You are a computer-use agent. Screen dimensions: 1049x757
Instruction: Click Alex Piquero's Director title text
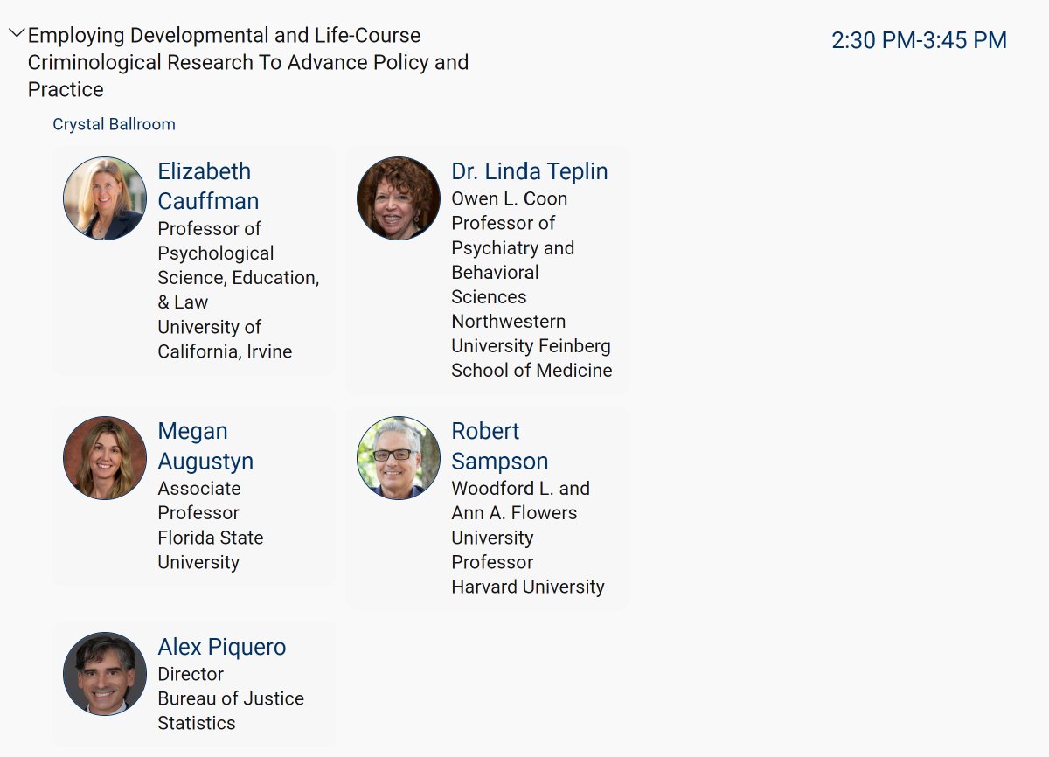191,674
